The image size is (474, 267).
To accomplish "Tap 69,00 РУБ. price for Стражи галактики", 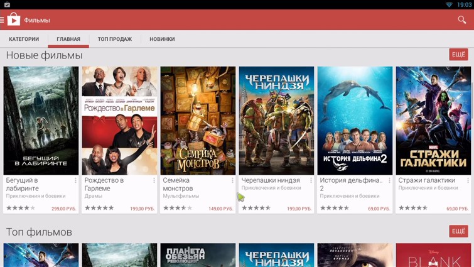I will click(458, 209).
